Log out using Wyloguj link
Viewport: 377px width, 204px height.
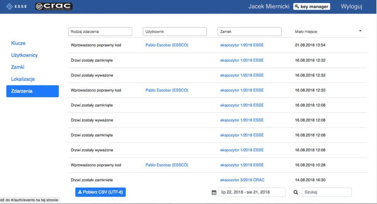[351, 6]
